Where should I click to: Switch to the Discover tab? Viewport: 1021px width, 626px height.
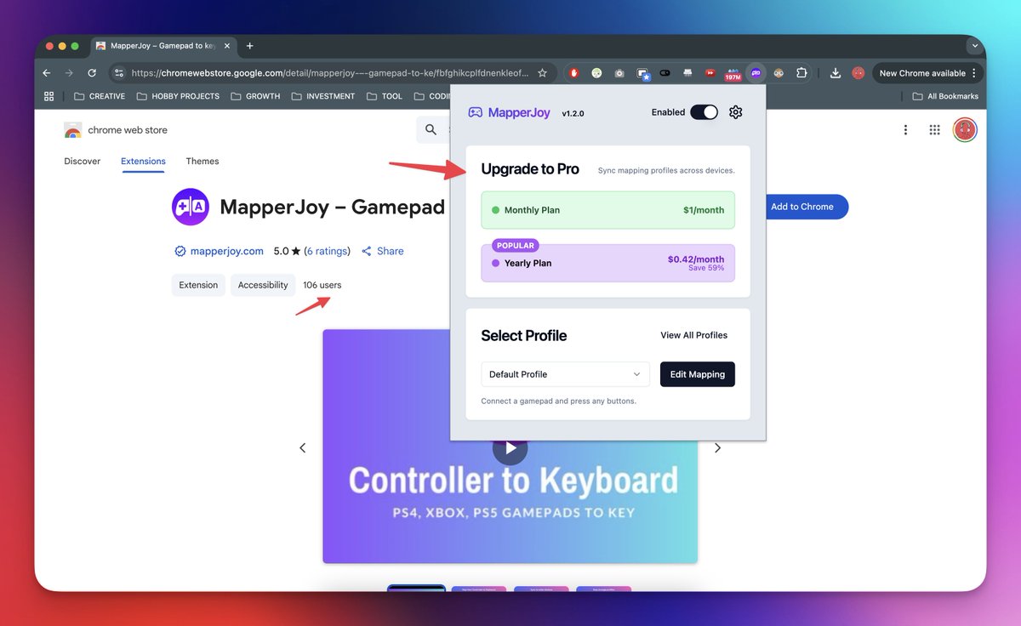tap(83, 161)
